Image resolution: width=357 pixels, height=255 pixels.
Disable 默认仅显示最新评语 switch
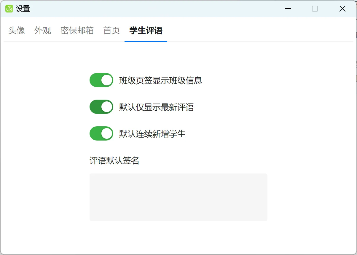[101, 107]
